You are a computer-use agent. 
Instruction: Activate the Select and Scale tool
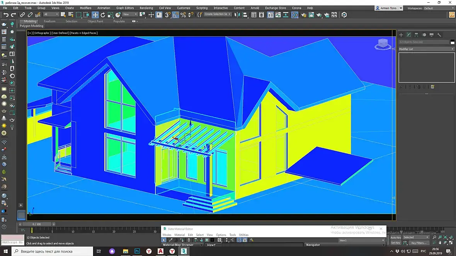click(110, 15)
